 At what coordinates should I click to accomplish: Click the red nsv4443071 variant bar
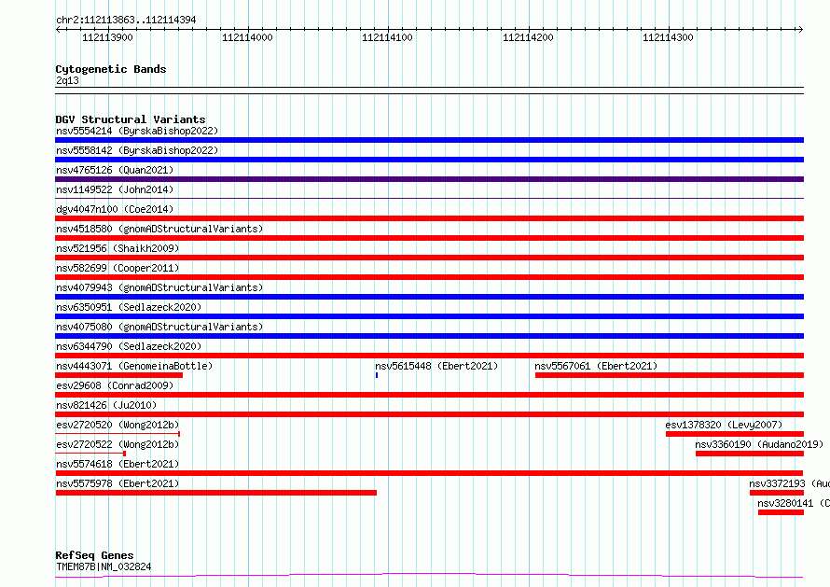pos(119,375)
